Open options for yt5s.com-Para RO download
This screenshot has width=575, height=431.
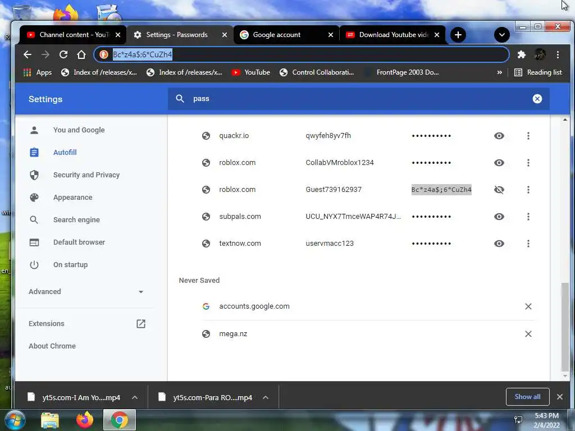coord(266,397)
